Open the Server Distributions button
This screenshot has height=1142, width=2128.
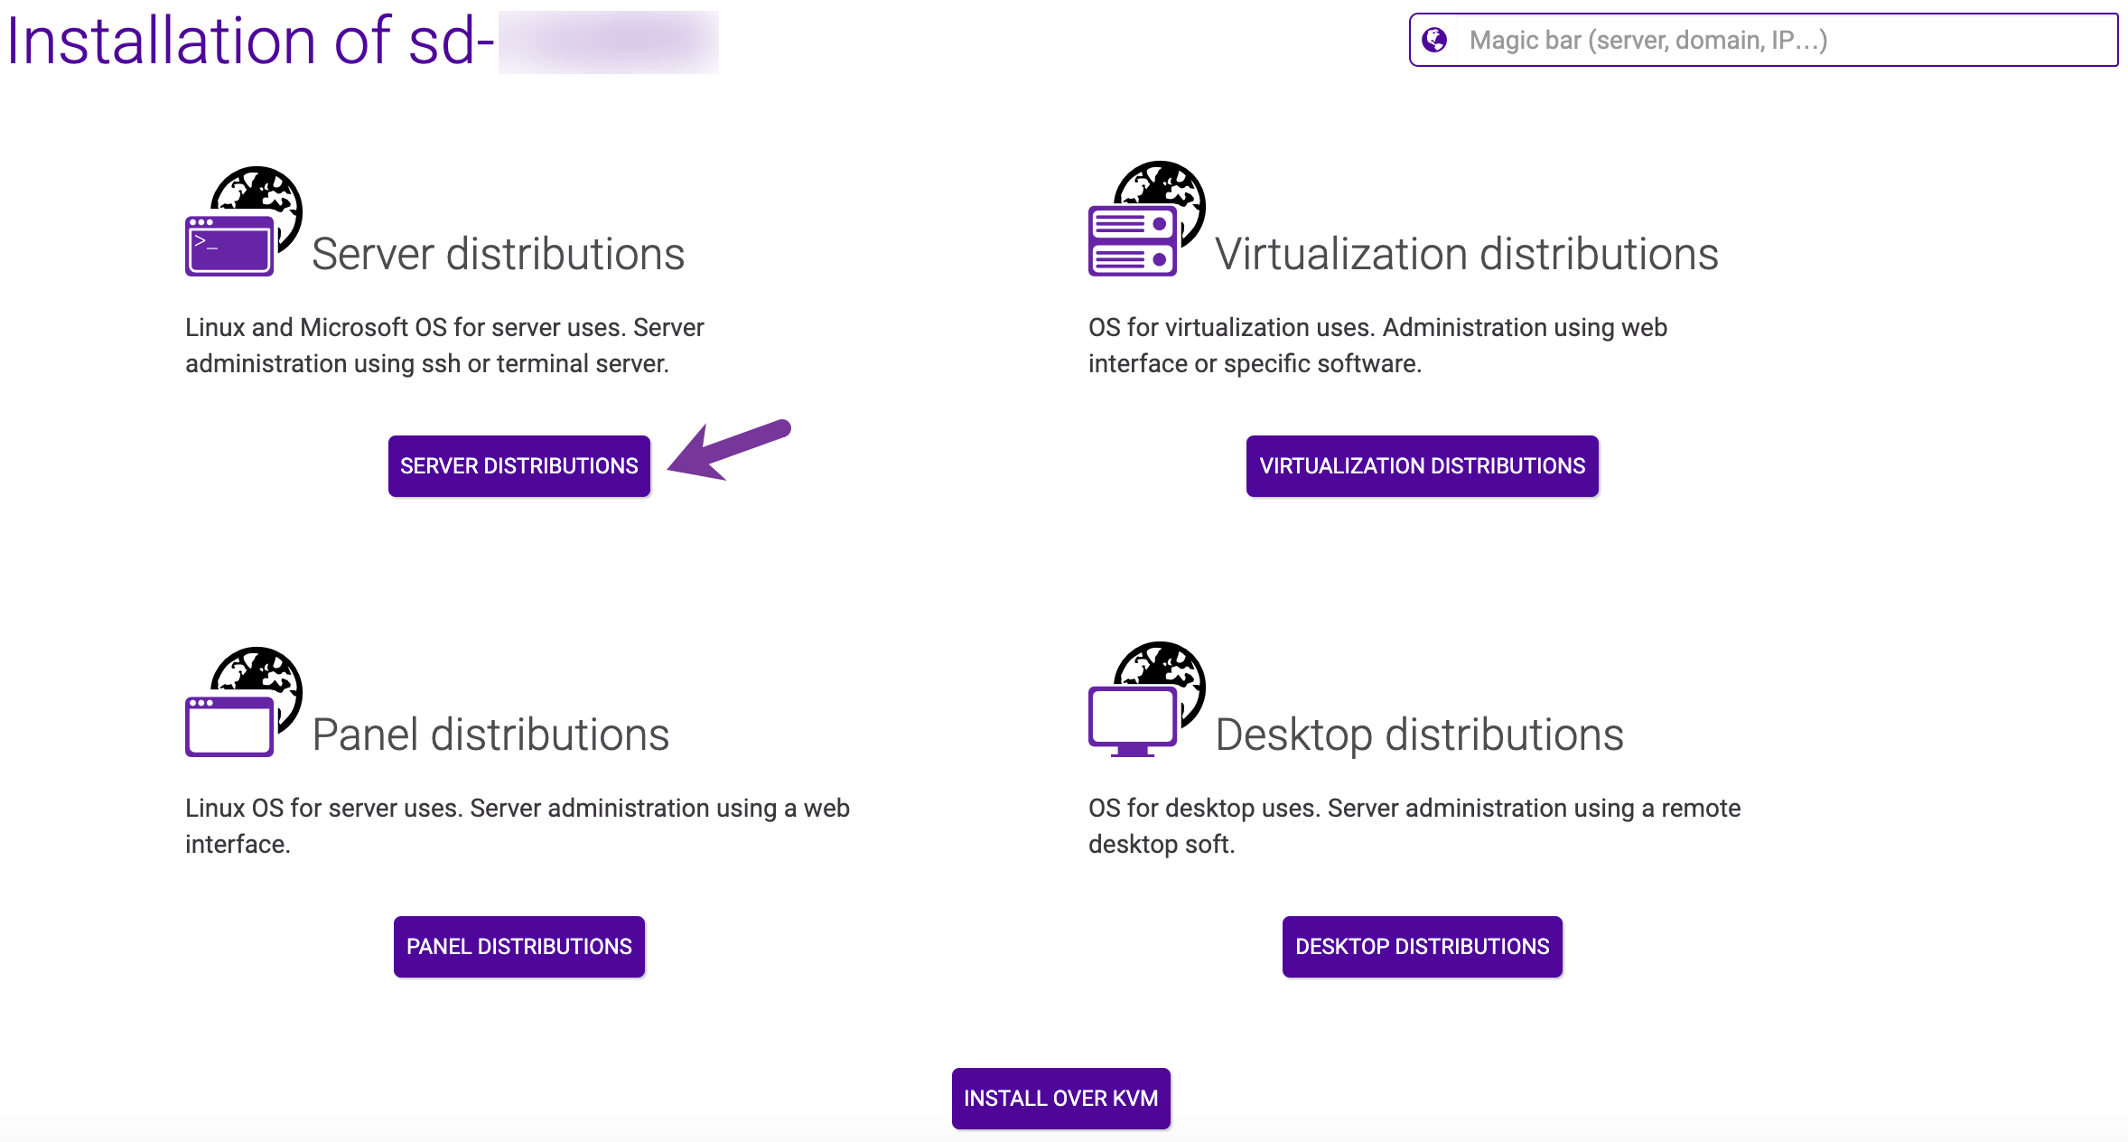click(518, 466)
